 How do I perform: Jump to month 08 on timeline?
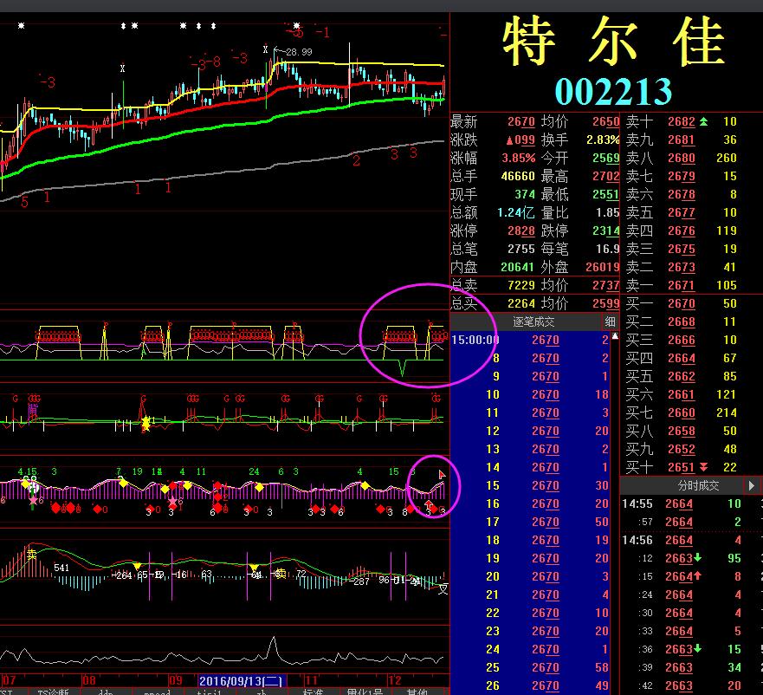[88, 680]
